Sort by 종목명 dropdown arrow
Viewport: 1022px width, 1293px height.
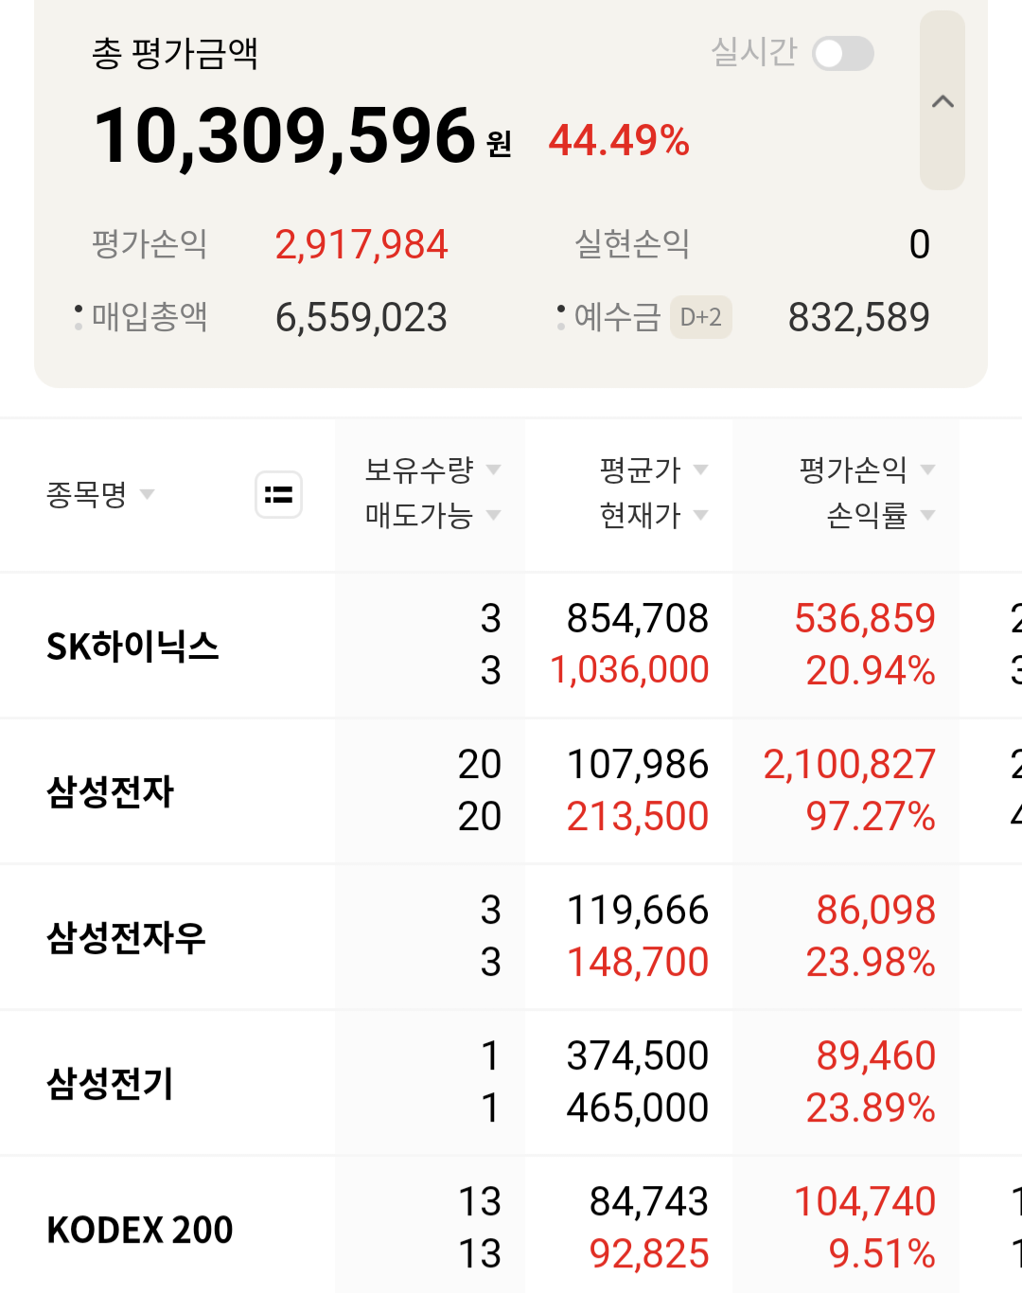coord(147,494)
